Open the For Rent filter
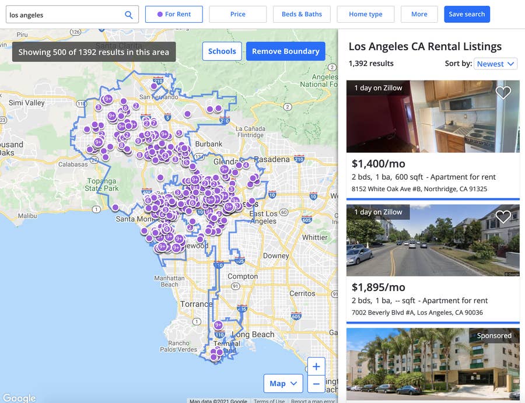The image size is (525, 403). point(174,14)
